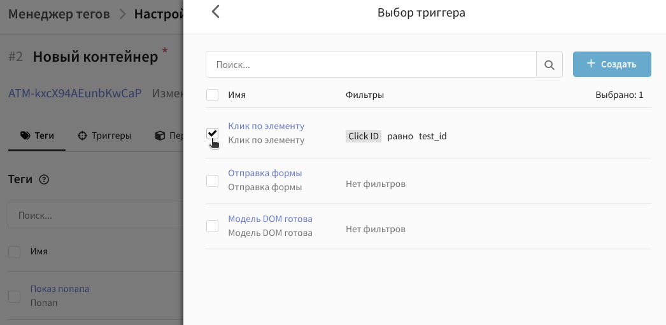Go back using the left chevron arrow
The image size is (666, 325).
pos(215,12)
